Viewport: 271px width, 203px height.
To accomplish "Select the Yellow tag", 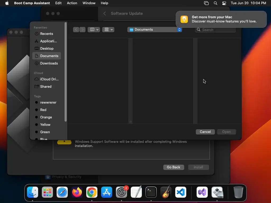I will tap(47, 125).
